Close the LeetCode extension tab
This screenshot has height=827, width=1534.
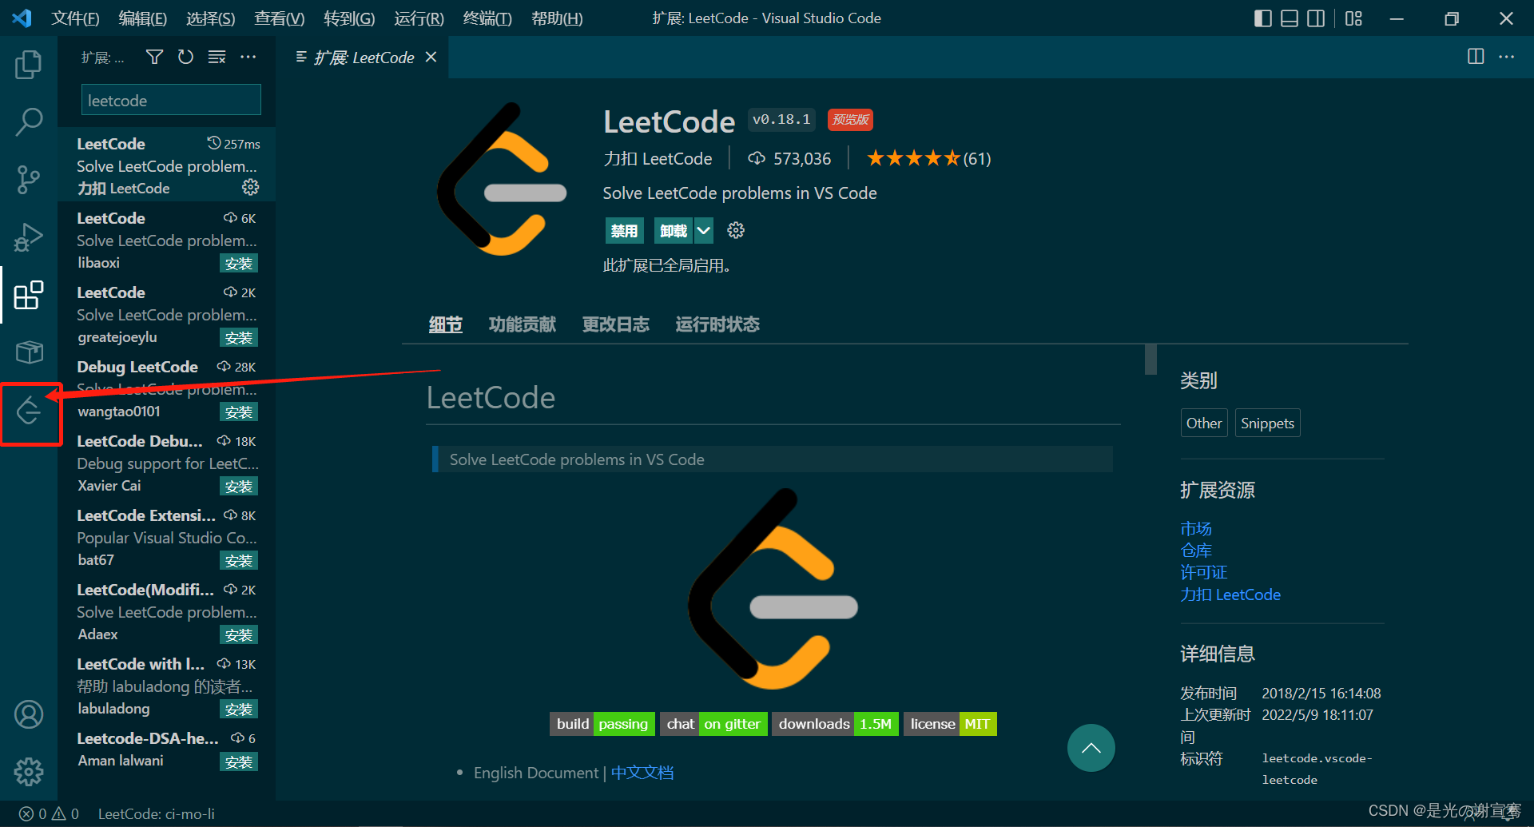click(x=431, y=57)
